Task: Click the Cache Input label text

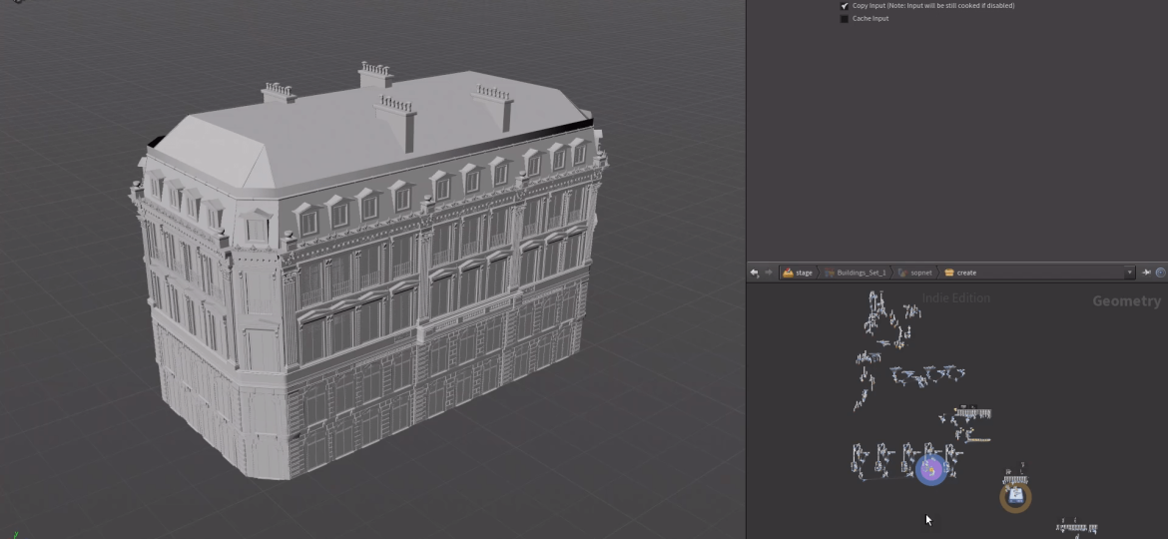Action: [871, 19]
